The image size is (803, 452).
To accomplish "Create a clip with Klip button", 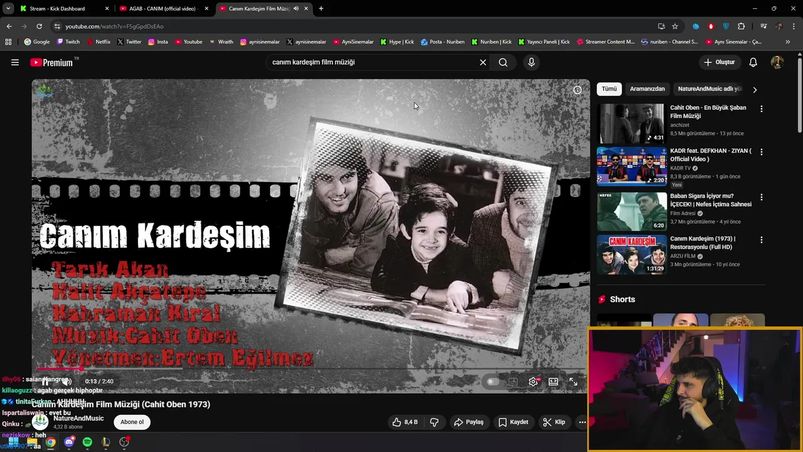I will [554, 422].
